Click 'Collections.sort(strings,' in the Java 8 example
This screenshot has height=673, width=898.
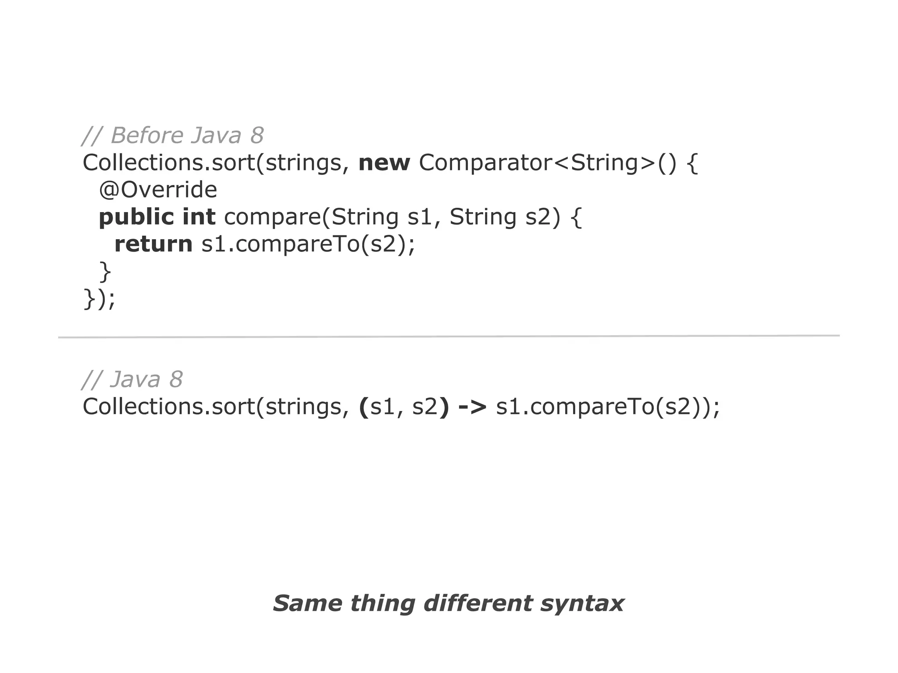pos(216,407)
